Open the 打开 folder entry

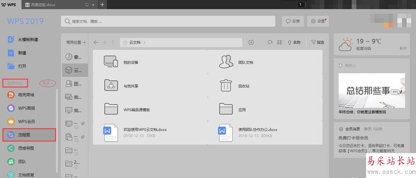[x=17, y=66]
